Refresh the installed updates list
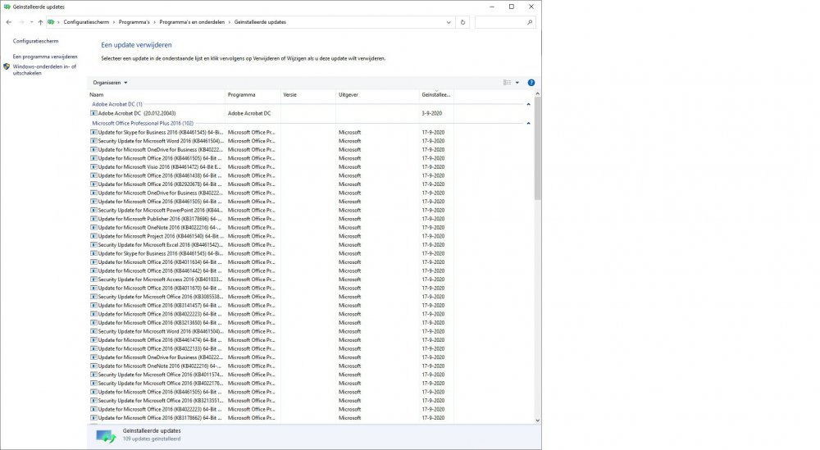820x450 pixels. [x=463, y=22]
